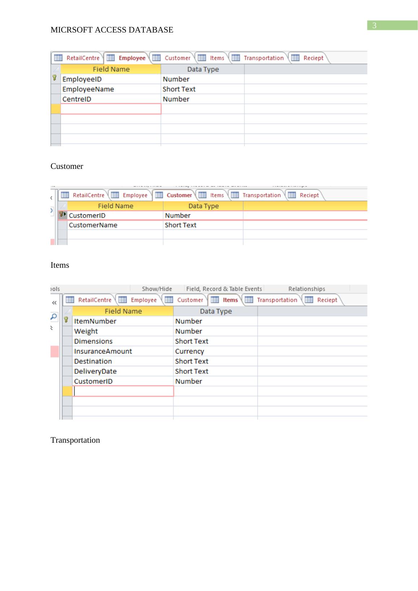Click Number data type cell of Weight
Viewport: 418px width, 591px height.
click(215, 331)
